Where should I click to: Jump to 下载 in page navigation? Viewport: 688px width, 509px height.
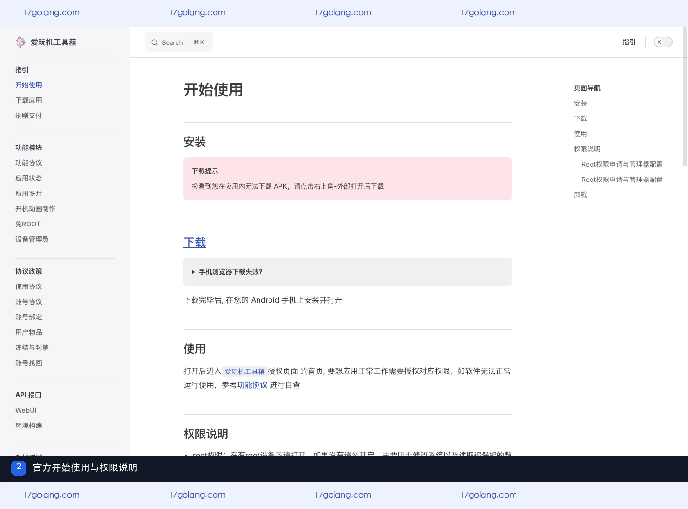pos(580,118)
